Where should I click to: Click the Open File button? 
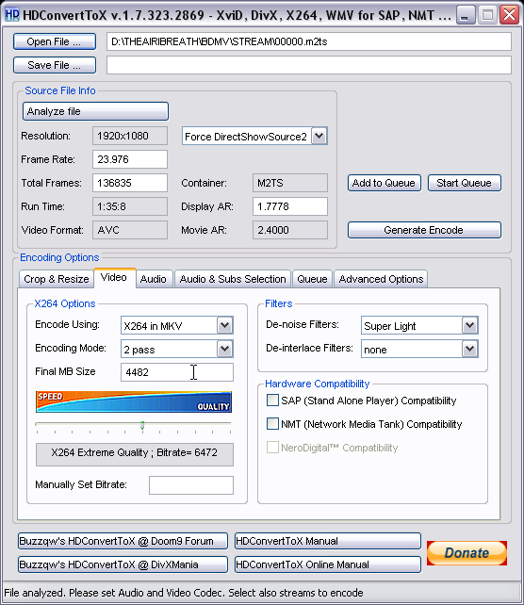tap(55, 41)
